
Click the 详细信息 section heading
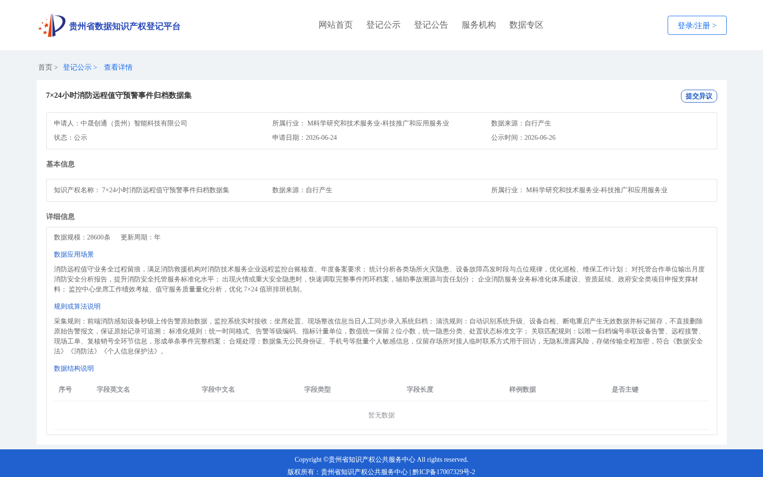[x=61, y=217]
